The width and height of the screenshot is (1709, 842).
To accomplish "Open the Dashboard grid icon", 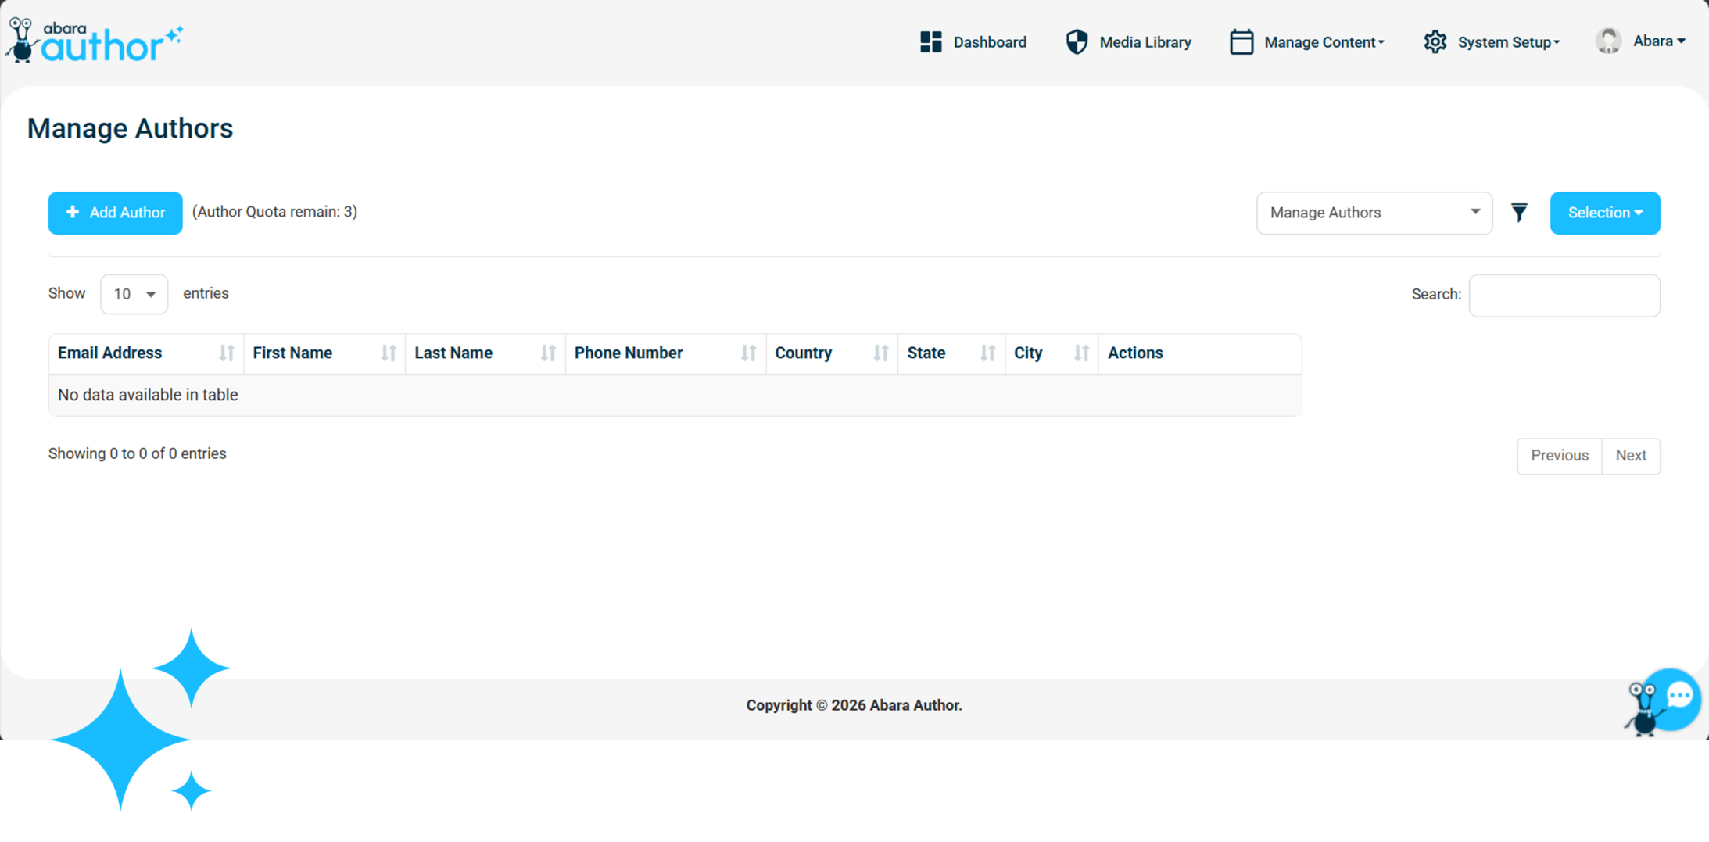I will click(x=930, y=42).
